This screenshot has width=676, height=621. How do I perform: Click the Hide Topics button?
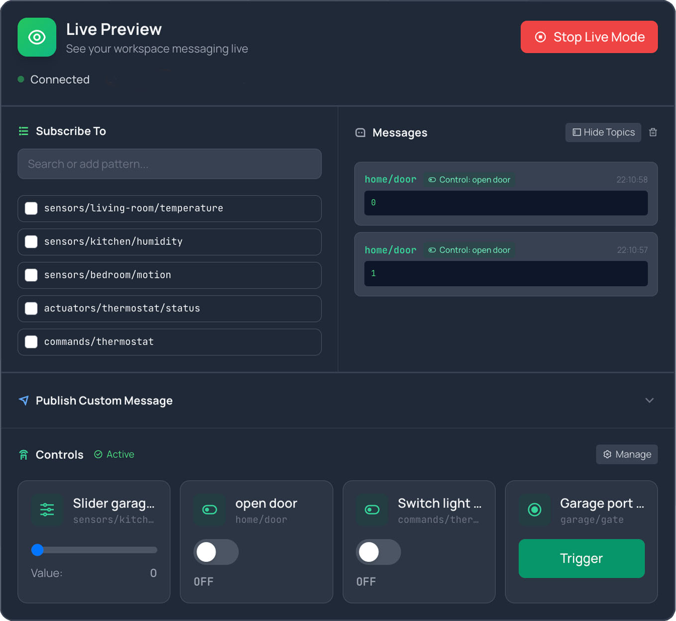point(603,132)
